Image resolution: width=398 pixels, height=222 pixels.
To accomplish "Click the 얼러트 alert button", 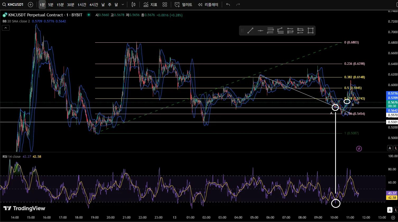I will (184, 4).
